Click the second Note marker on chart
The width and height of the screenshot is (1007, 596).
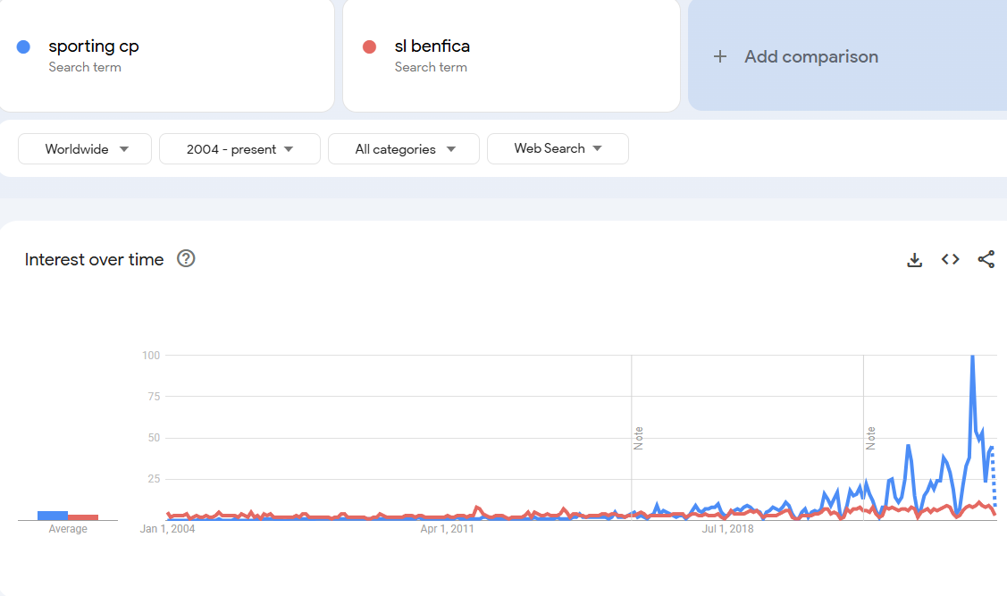[x=869, y=438]
